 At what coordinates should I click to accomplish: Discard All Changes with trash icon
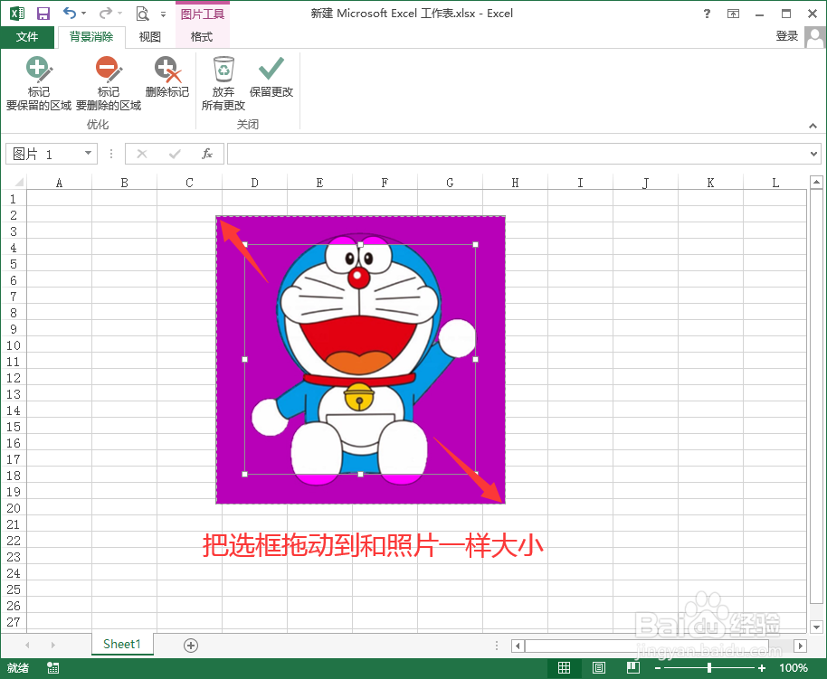coord(223,83)
